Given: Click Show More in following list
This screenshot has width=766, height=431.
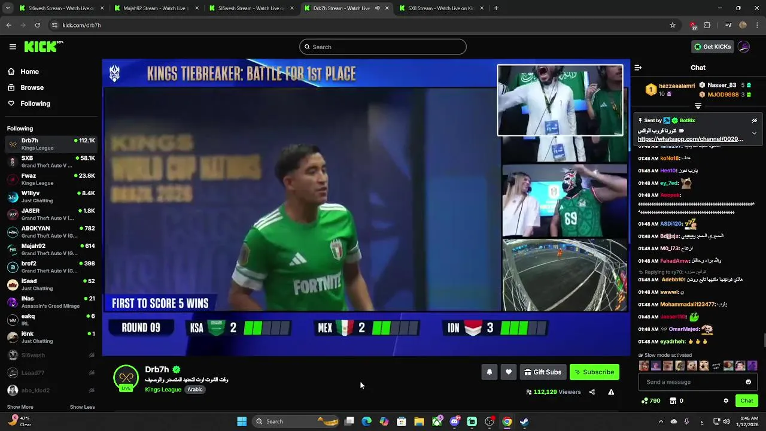Looking at the screenshot, I should (20, 407).
